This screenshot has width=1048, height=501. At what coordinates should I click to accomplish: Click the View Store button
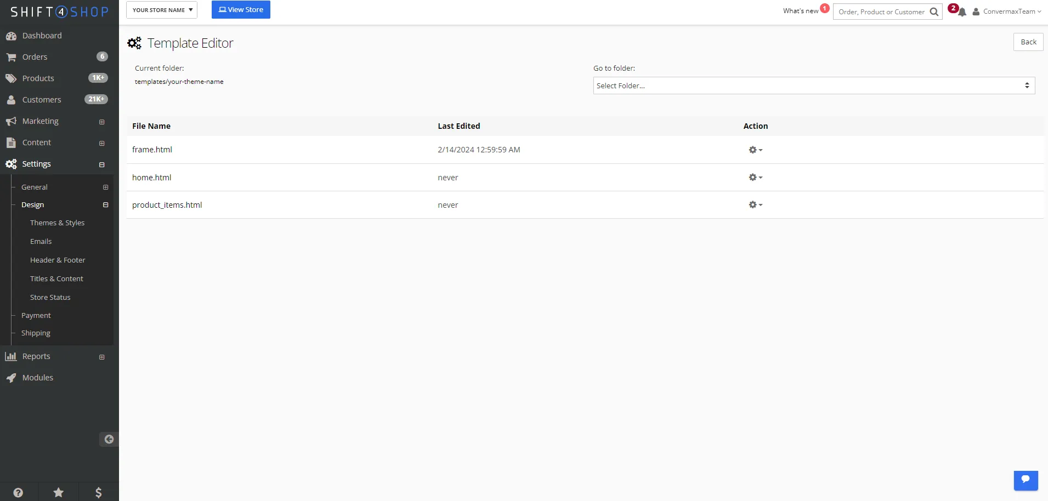pos(241,10)
